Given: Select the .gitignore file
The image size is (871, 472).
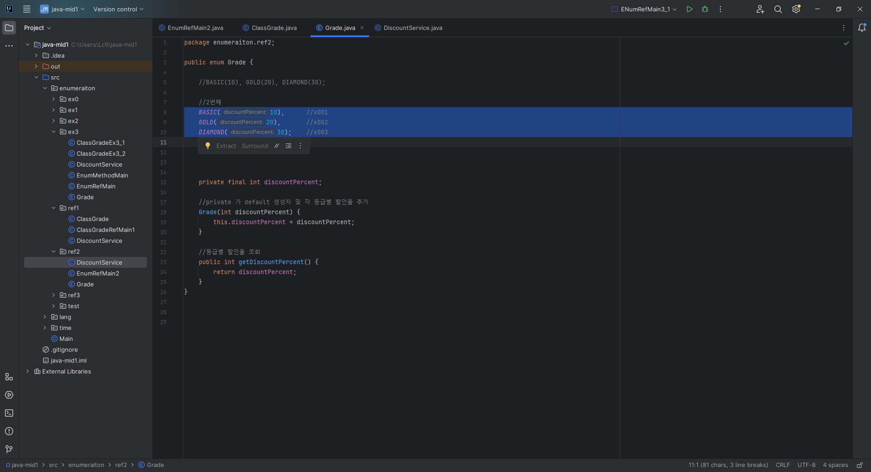Looking at the screenshot, I should point(64,349).
